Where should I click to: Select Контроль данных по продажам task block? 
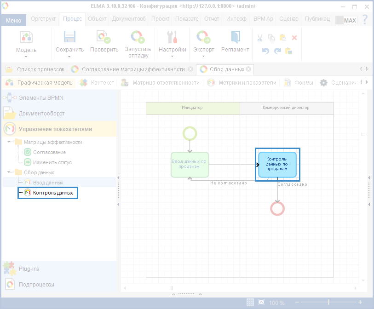point(277,164)
